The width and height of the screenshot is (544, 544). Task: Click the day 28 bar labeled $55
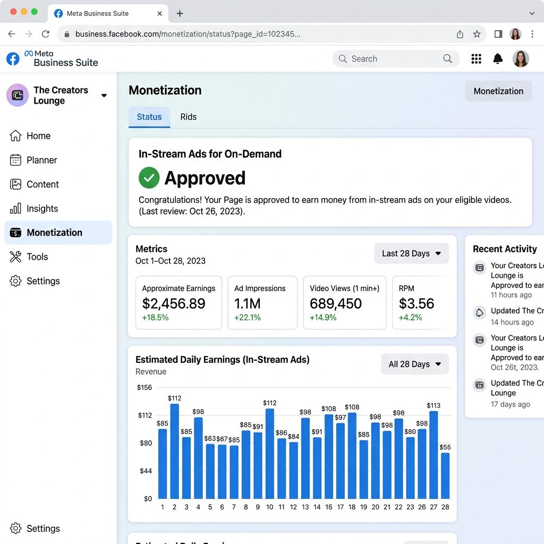coord(446,475)
